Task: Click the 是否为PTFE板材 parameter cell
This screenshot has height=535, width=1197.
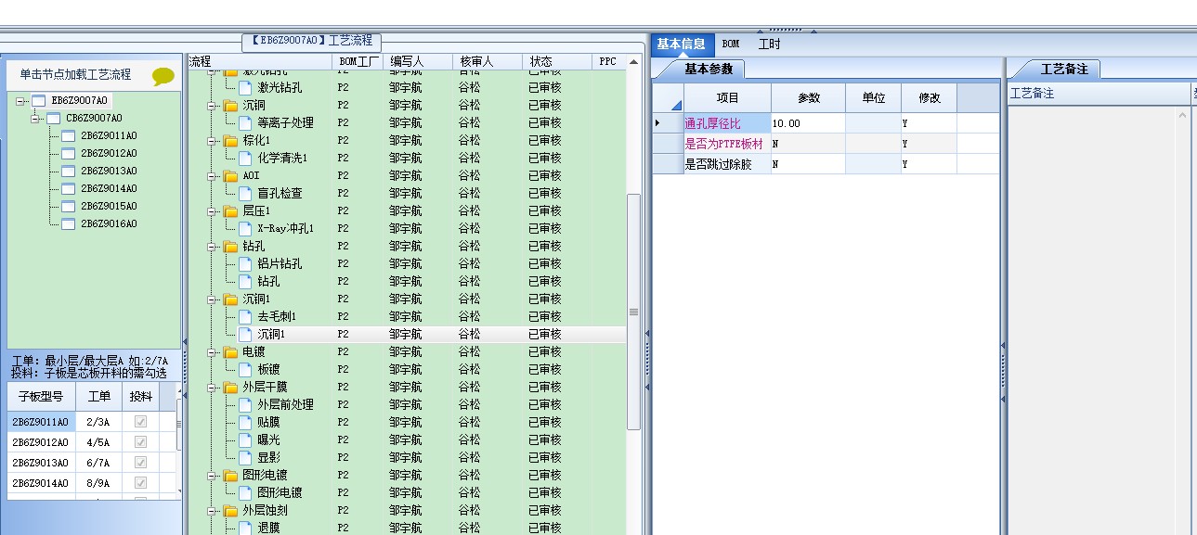Action: 727,144
